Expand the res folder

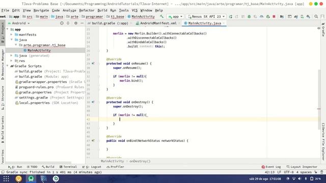12,61
